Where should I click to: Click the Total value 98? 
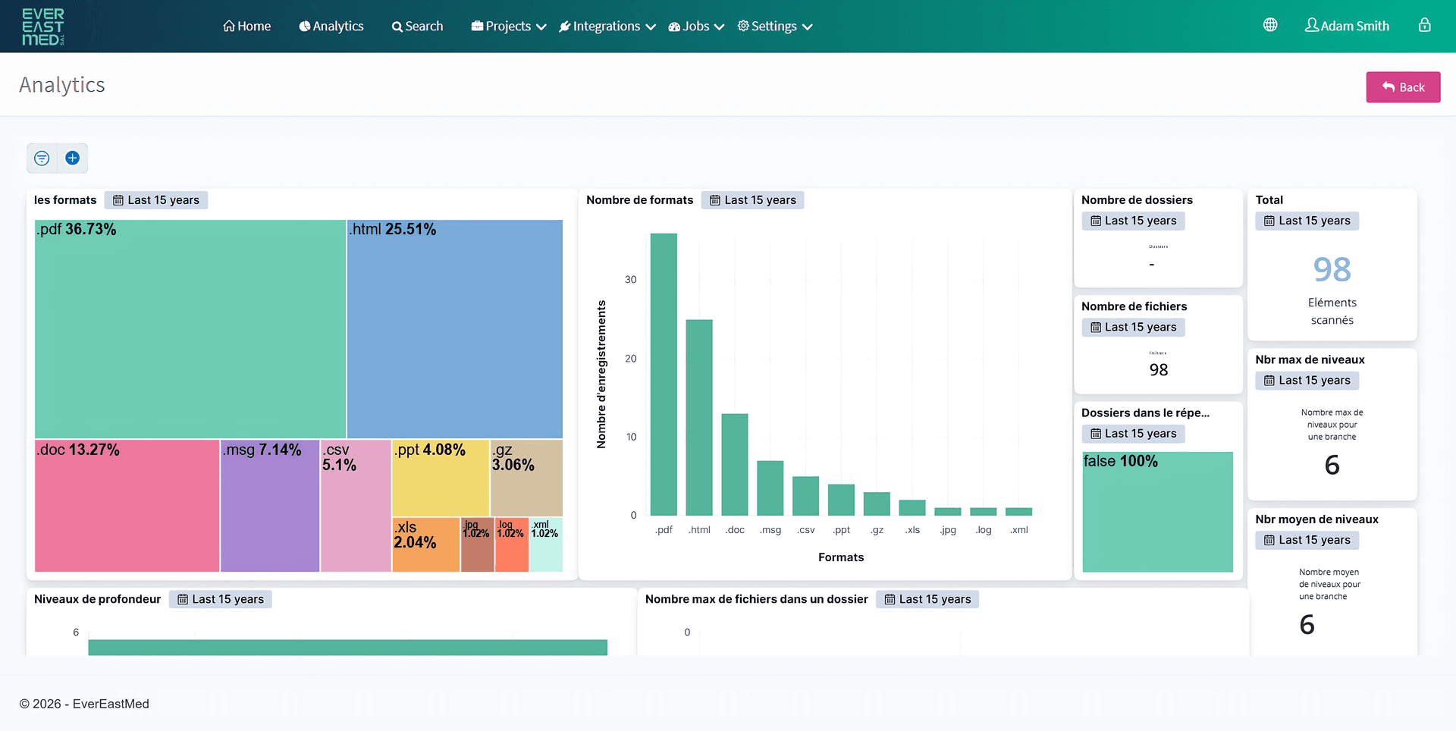point(1332,270)
